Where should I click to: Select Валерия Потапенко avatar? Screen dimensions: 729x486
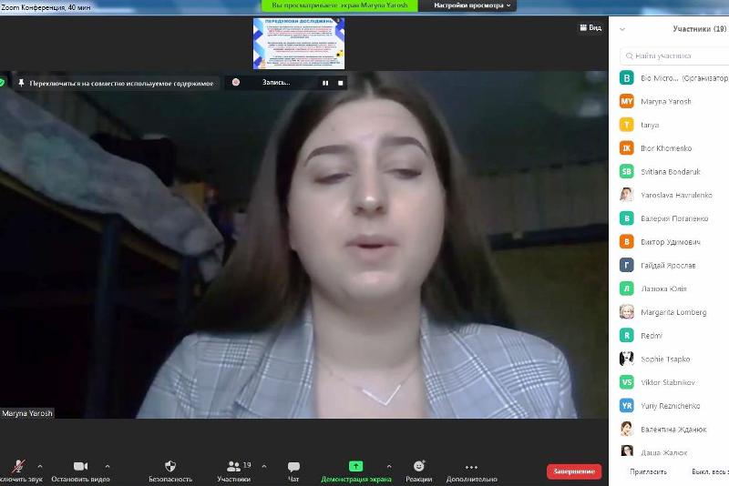(x=627, y=218)
